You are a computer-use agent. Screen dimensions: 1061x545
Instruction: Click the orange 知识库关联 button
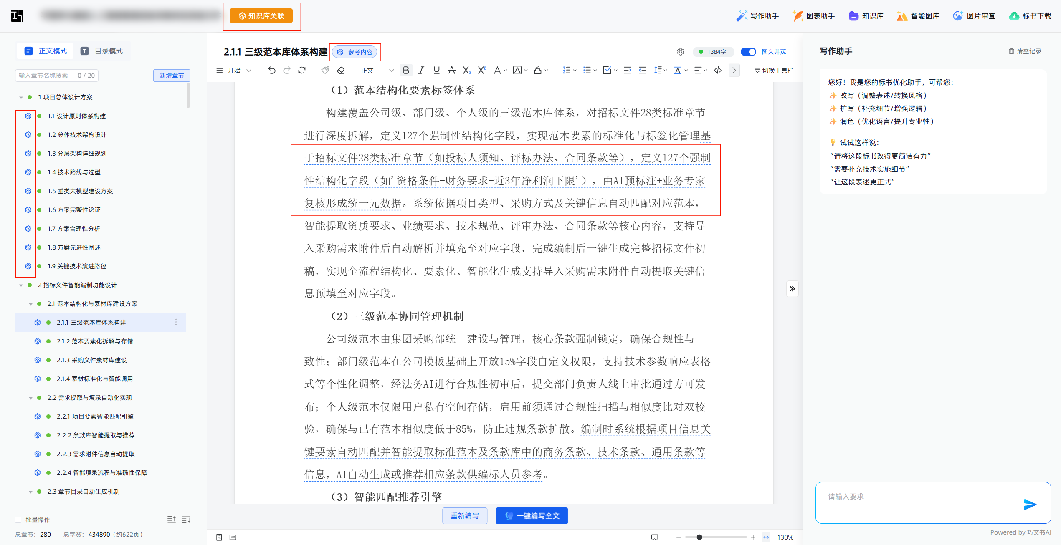(261, 16)
